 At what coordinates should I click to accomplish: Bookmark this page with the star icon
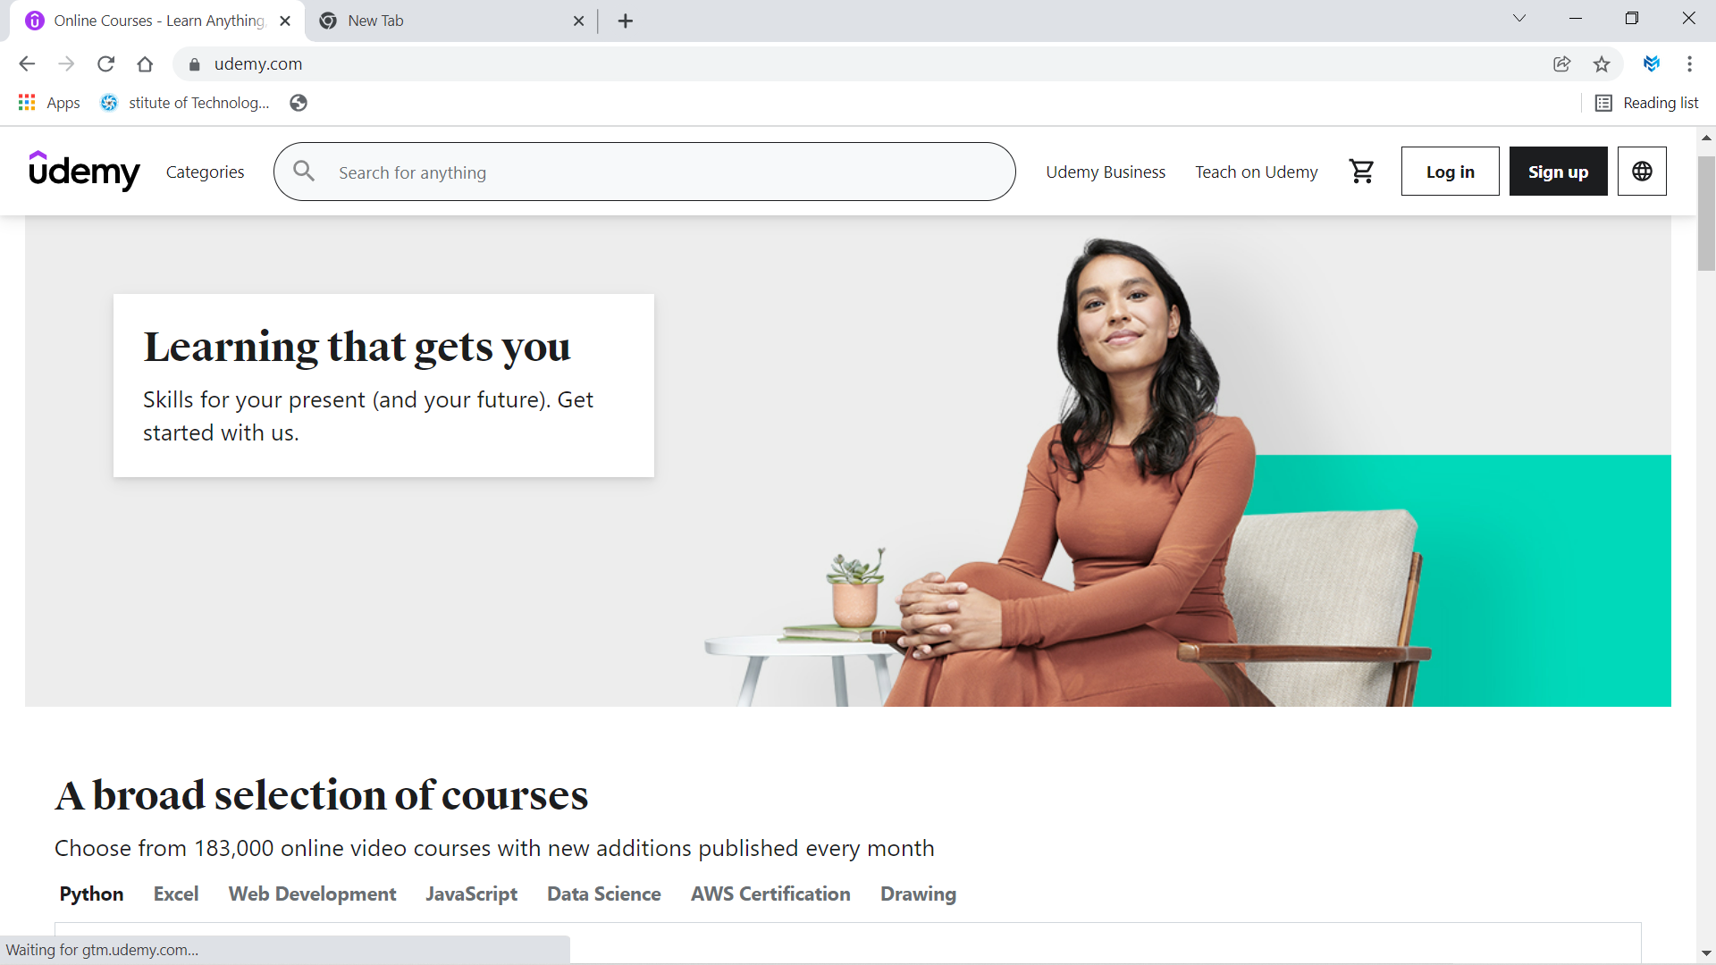[x=1601, y=64]
